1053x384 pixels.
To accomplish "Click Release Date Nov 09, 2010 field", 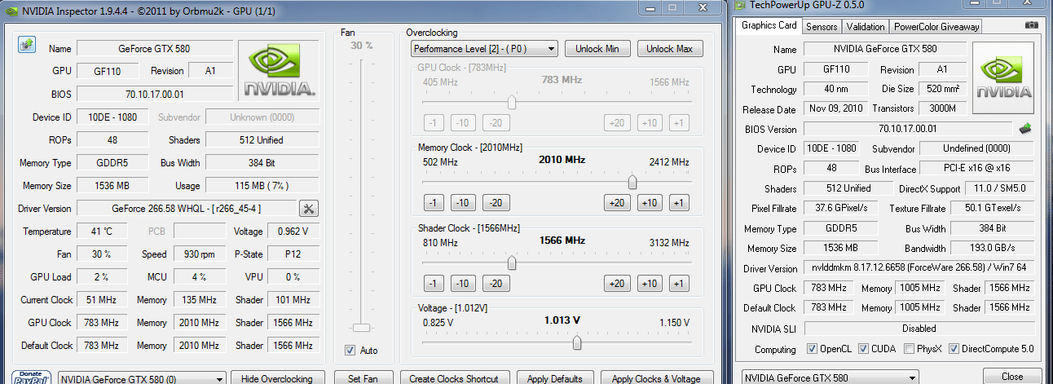I will pos(834,109).
